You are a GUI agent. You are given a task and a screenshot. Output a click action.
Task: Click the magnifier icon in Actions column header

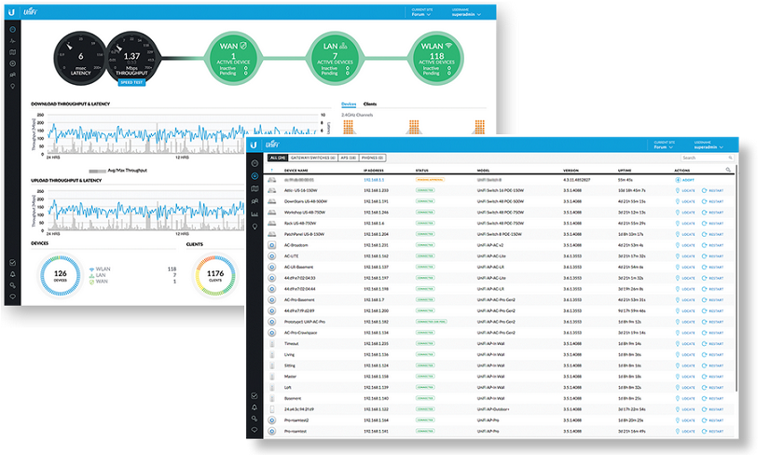(728, 171)
